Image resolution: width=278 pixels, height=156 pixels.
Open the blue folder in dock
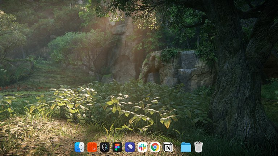[x=186, y=147]
